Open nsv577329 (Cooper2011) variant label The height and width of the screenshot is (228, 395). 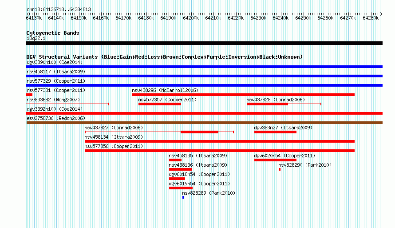[x=56, y=81]
